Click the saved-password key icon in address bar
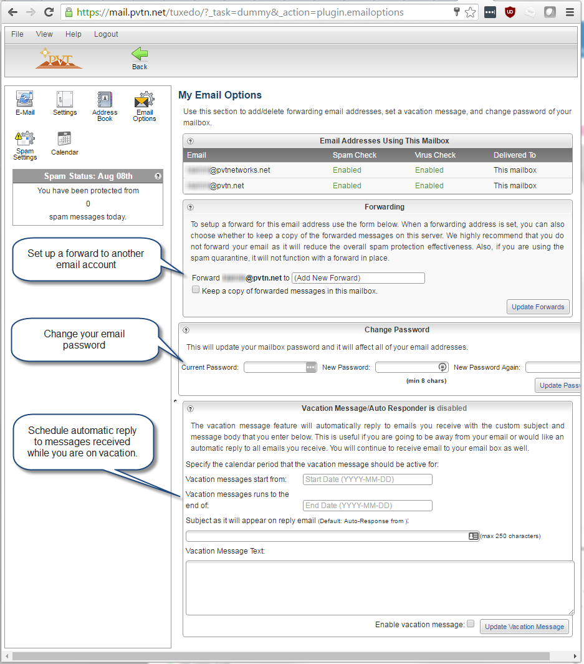This screenshot has width=584, height=664. (x=457, y=12)
